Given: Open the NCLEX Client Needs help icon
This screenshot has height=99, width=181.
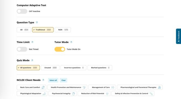Looking at the screenshot, I should pos(43,80).
